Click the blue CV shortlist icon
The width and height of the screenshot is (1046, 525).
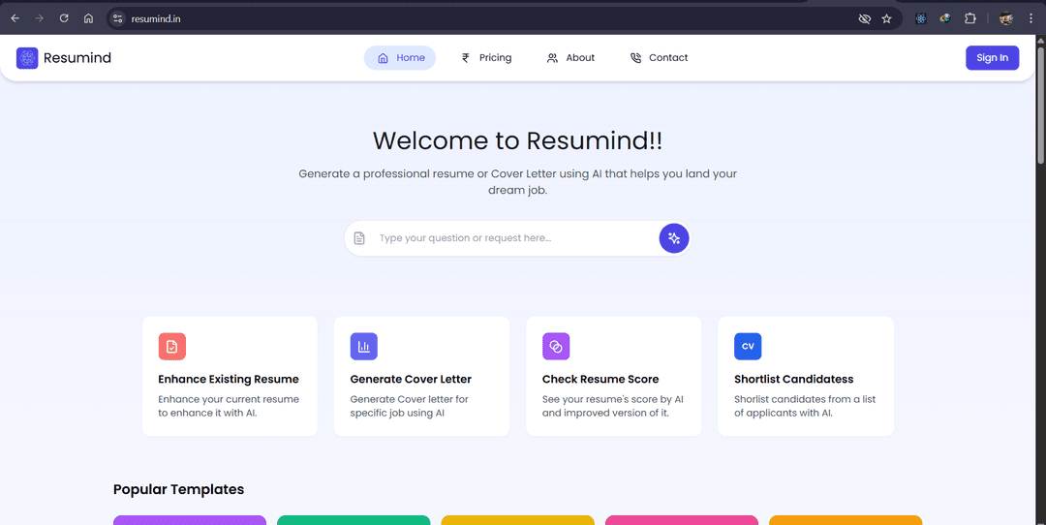[x=748, y=347]
